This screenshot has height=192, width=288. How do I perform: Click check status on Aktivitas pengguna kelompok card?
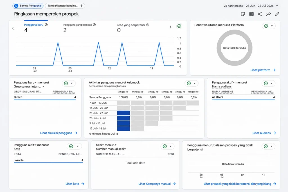tap(189, 83)
